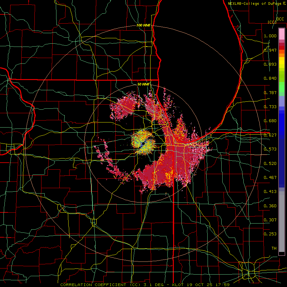
Task: Click the 100 NMI range ring label
Action: [x=143, y=25]
